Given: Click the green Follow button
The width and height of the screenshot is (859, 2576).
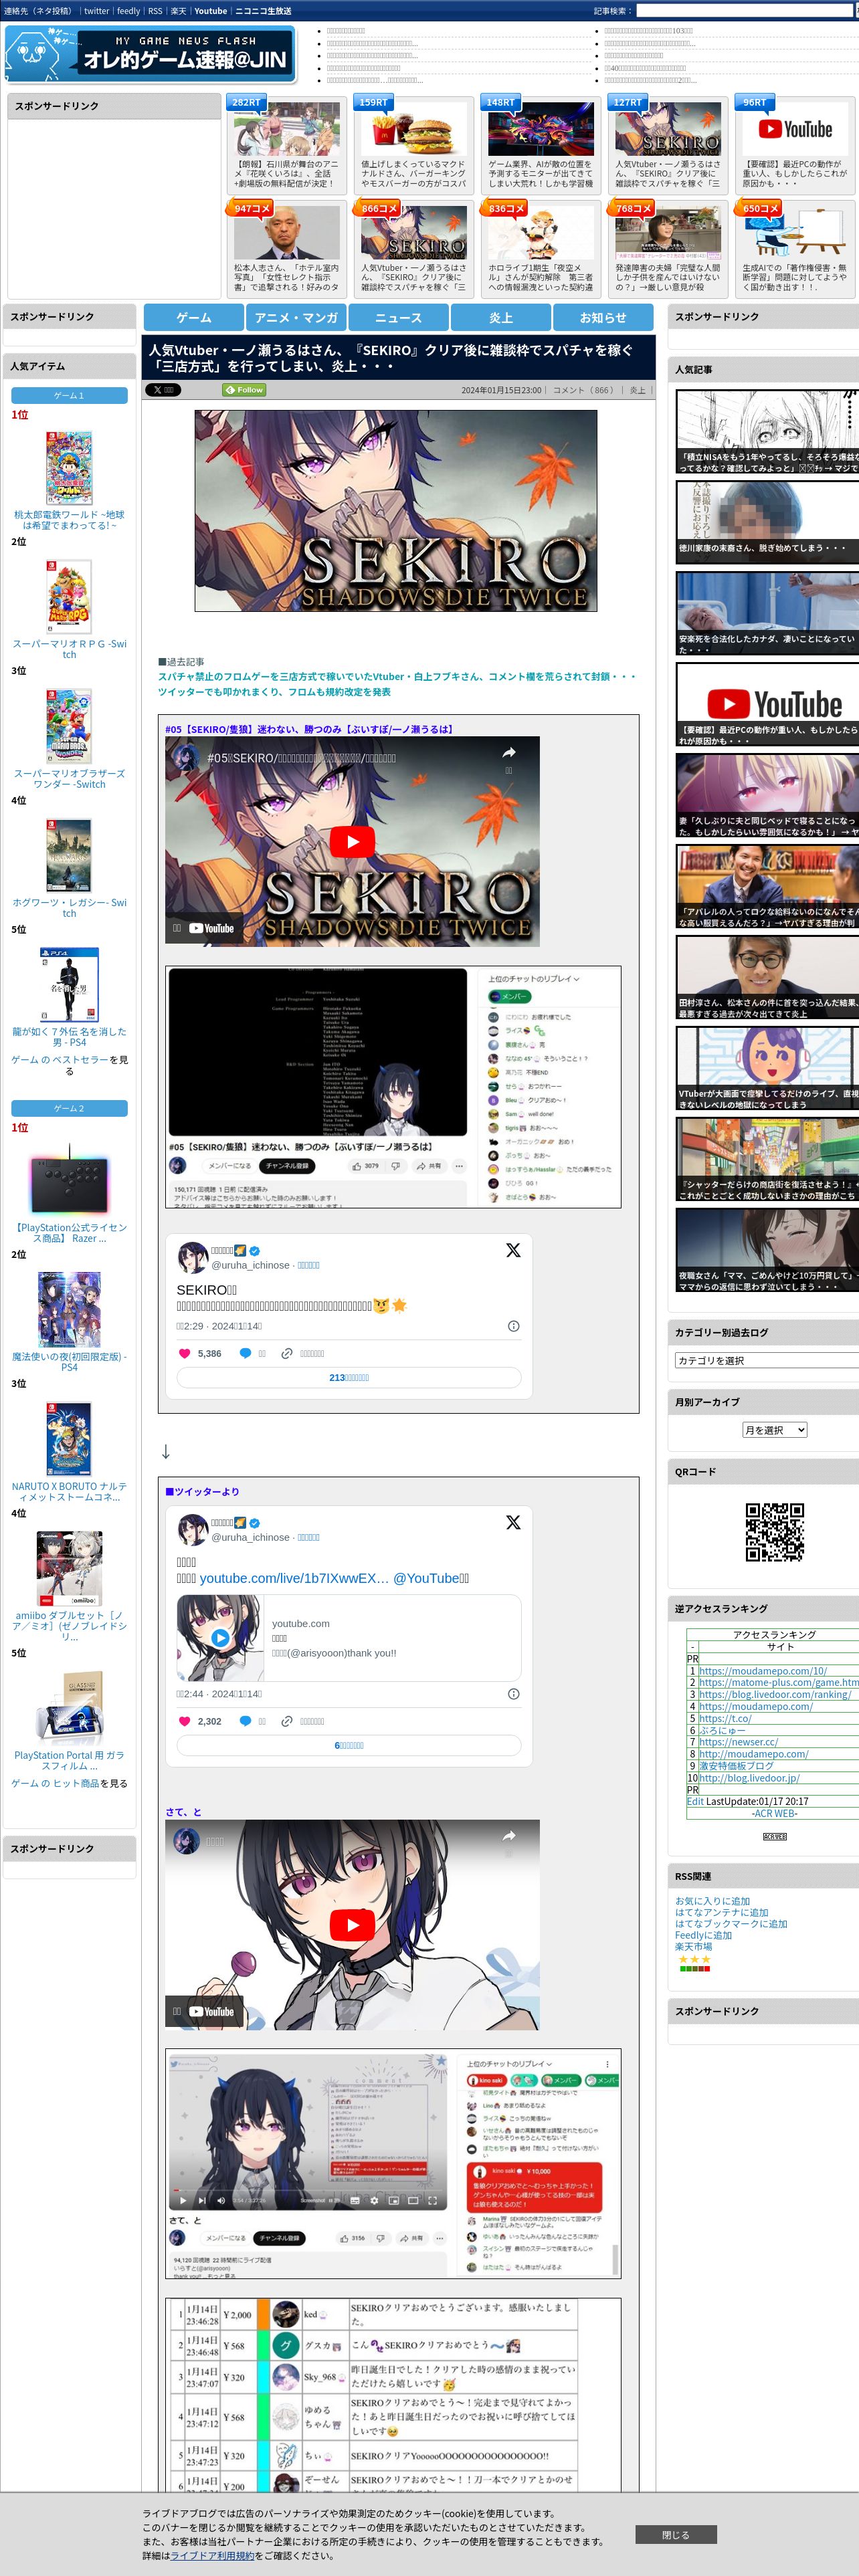Looking at the screenshot, I should point(245,390).
